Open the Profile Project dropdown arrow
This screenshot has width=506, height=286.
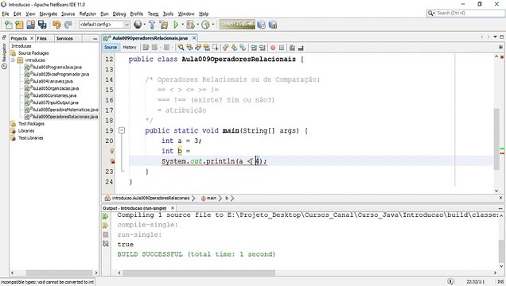click(x=213, y=25)
